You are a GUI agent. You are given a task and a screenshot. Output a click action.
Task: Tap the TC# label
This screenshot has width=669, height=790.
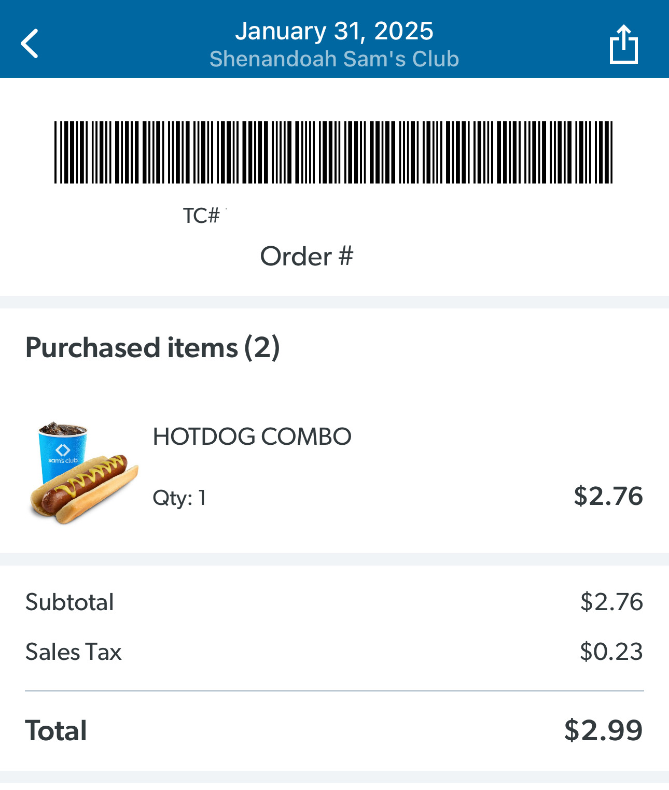click(202, 216)
